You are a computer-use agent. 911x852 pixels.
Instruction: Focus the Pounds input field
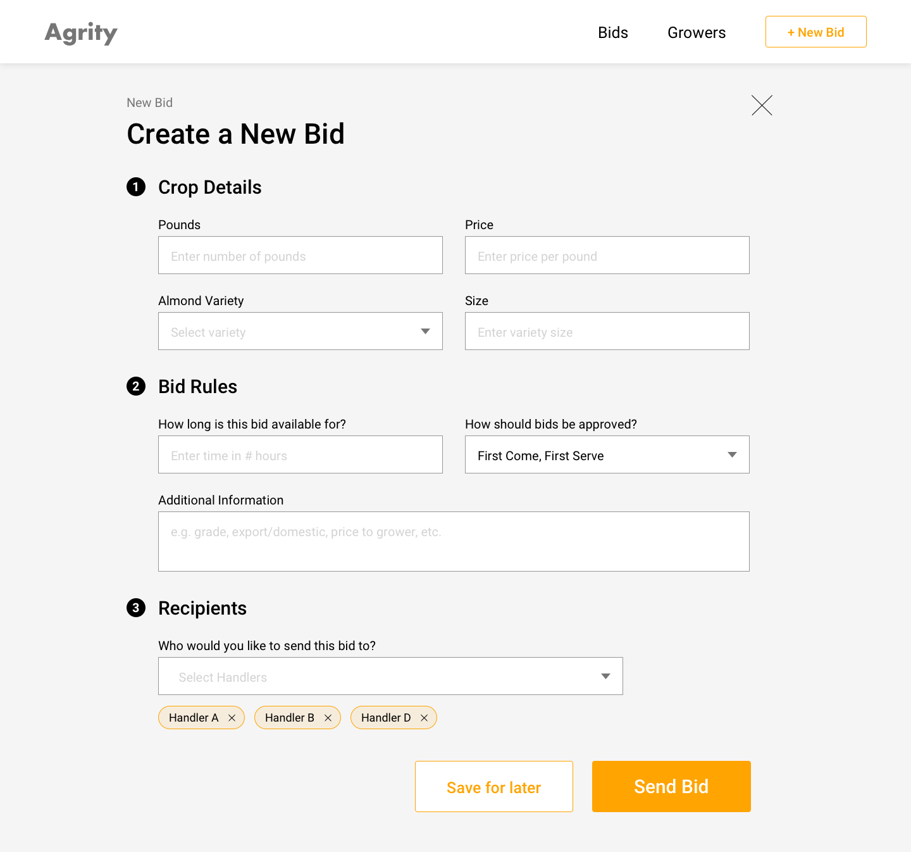(x=301, y=255)
